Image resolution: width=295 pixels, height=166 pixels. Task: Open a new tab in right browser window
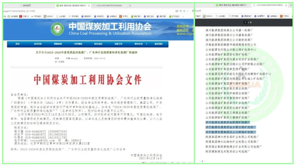[291, 5]
